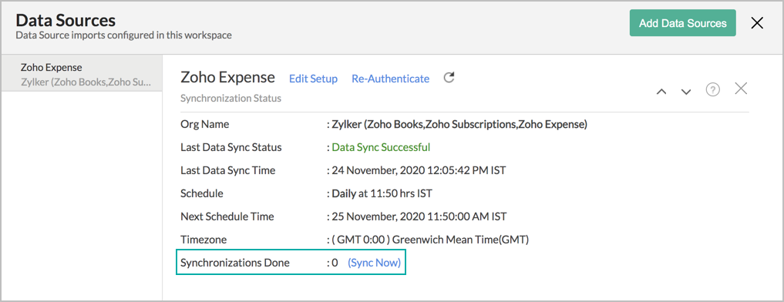This screenshot has width=784, height=302.
Task: Click the Data Sources dialog title
Action: click(x=66, y=21)
